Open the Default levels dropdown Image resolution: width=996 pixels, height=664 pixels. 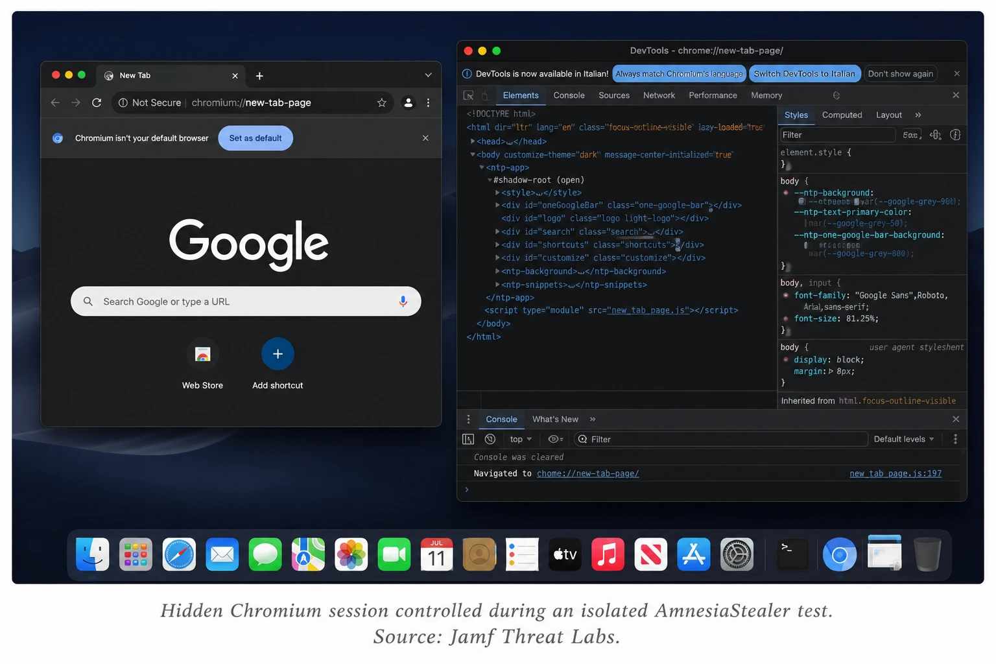click(x=904, y=439)
